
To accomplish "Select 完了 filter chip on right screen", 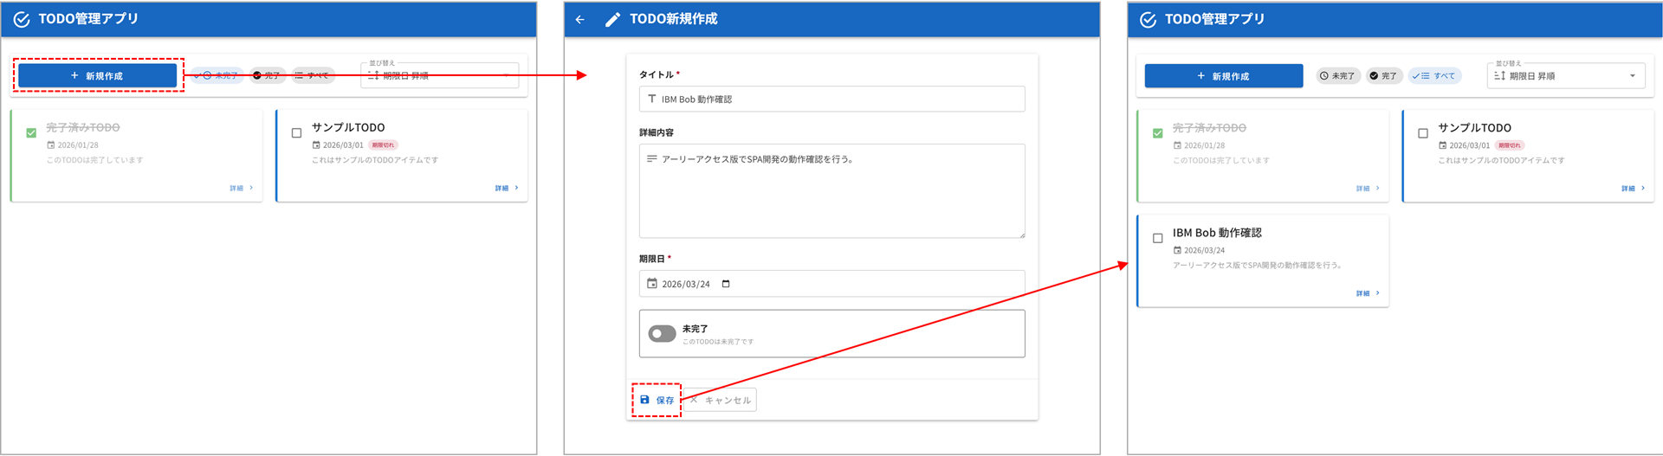I will (x=1382, y=76).
